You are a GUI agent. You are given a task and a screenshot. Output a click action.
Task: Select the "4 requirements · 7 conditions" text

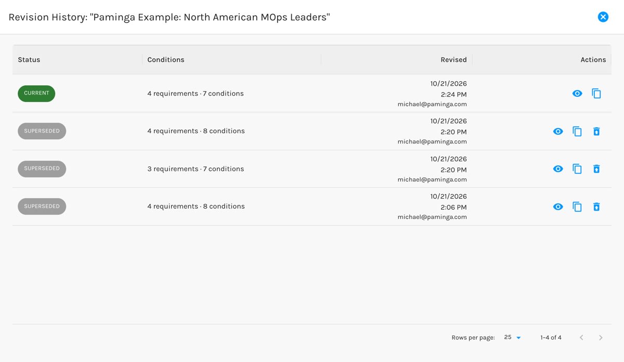(x=196, y=94)
